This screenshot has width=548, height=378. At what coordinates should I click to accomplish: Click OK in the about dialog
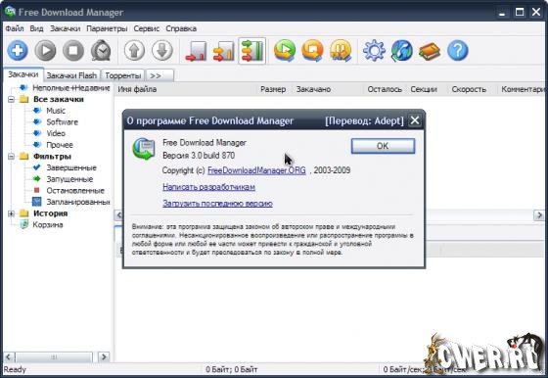point(383,146)
